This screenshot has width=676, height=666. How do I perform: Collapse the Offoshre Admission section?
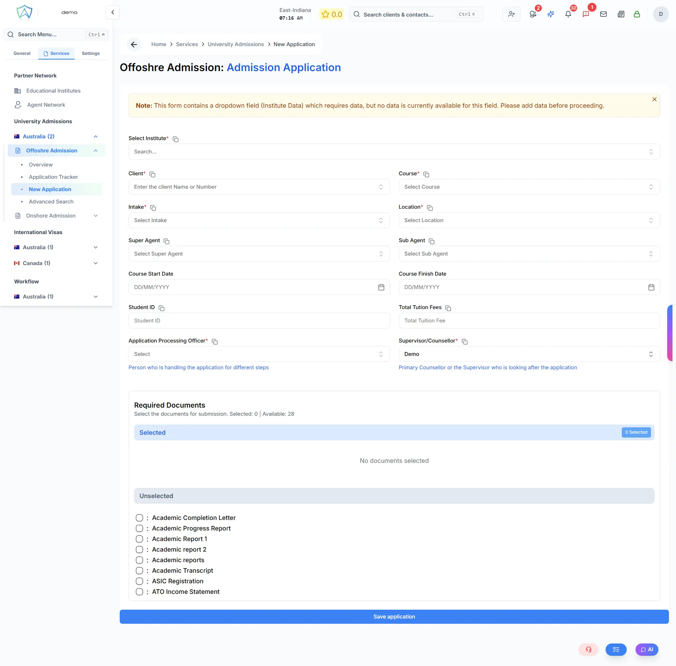coord(96,150)
